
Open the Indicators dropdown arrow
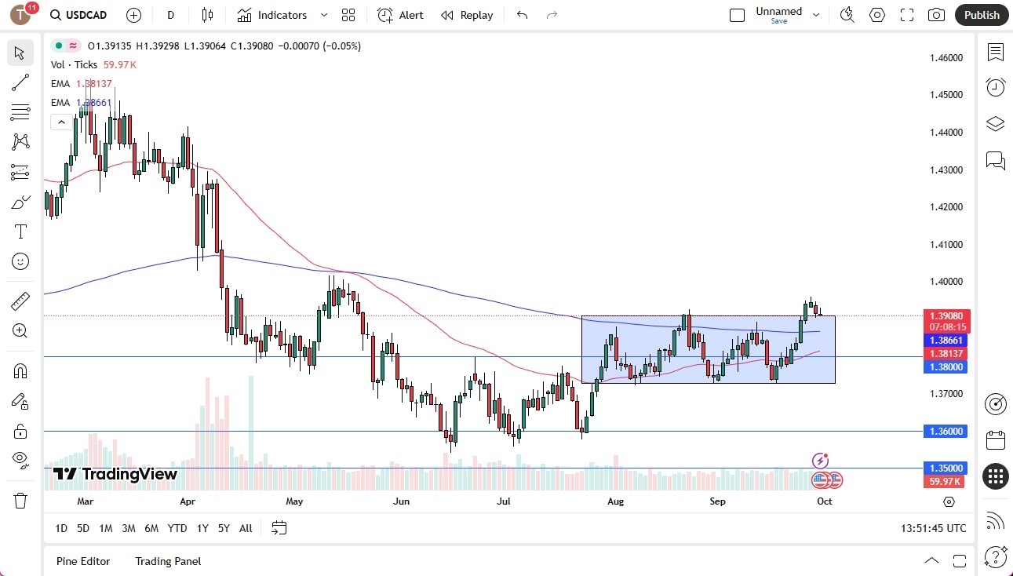[323, 14]
